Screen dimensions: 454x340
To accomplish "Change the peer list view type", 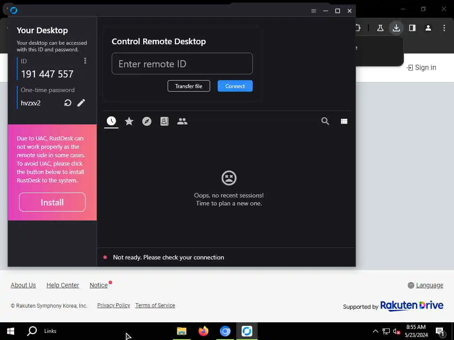I will pos(344,121).
